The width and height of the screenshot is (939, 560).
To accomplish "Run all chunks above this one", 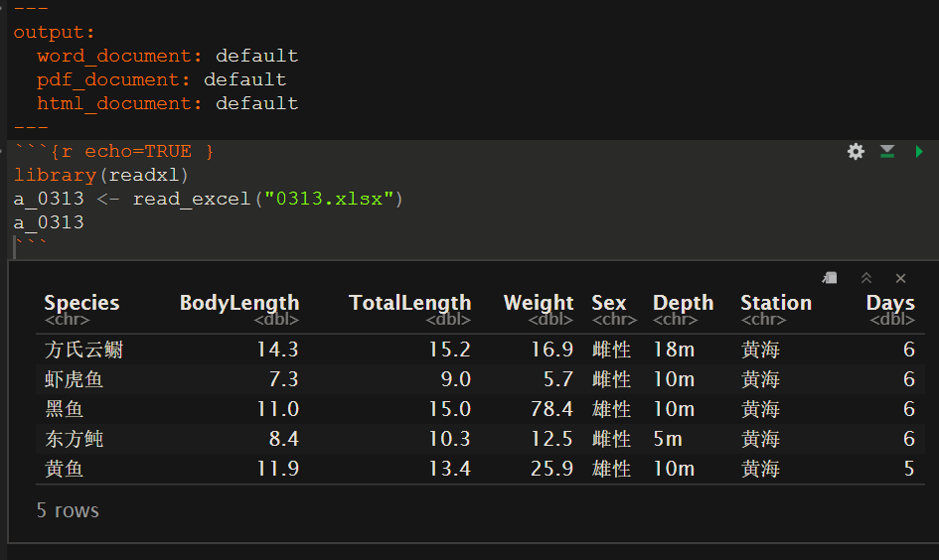I will tap(887, 152).
